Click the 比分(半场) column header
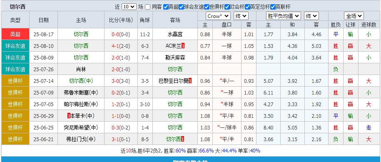The image size is (381, 162). click(121, 20)
